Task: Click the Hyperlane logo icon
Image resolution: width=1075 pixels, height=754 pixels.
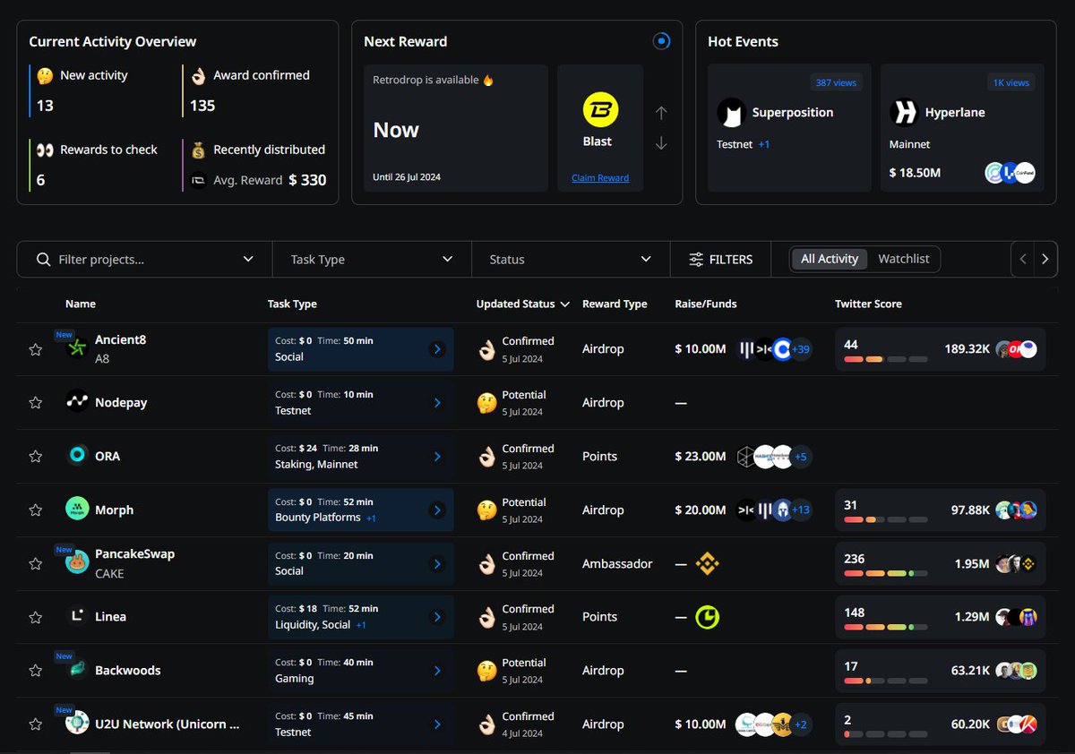Action: (x=904, y=113)
